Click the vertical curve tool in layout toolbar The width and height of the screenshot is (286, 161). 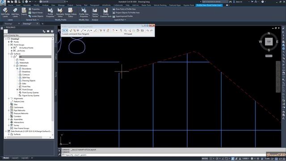[88, 30]
